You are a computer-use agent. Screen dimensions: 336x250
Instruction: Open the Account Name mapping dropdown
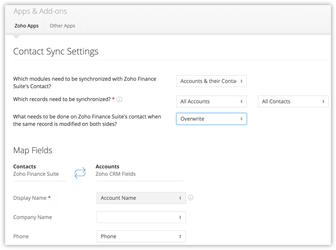click(141, 198)
